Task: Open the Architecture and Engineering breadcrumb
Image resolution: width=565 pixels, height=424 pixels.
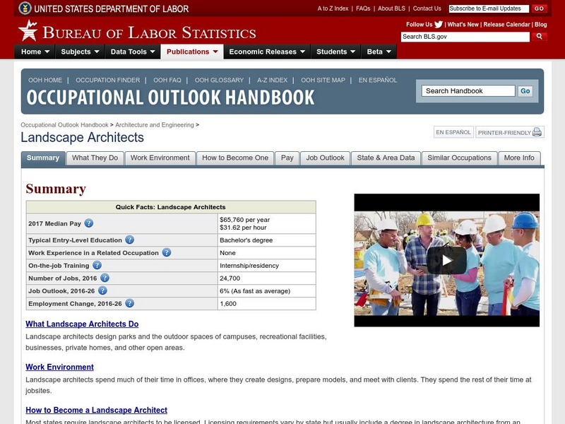Action: (x=155, y=125)
